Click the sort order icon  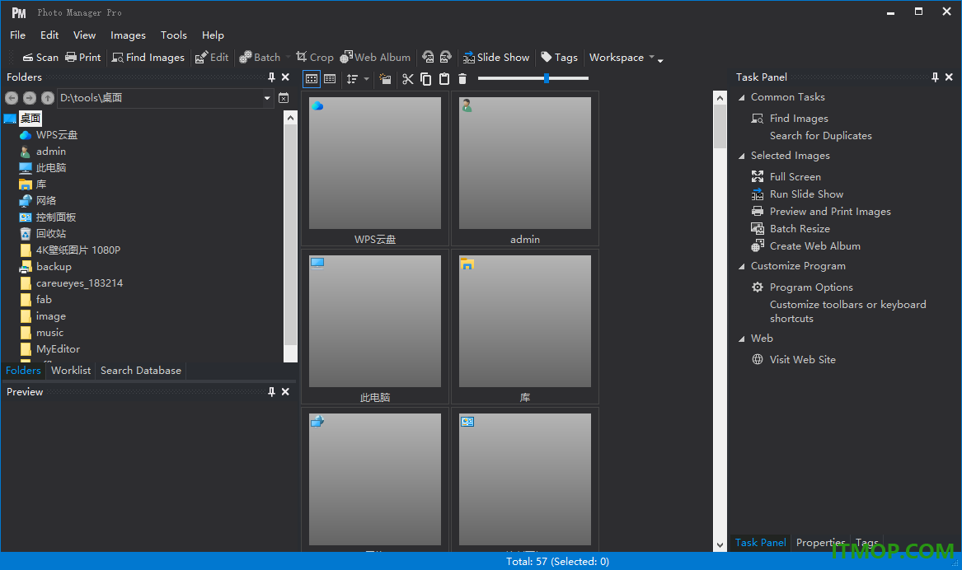coord(352,78)
